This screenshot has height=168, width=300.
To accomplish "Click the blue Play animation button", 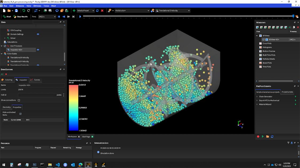I will pyautogui.click(x=80, y=17).
